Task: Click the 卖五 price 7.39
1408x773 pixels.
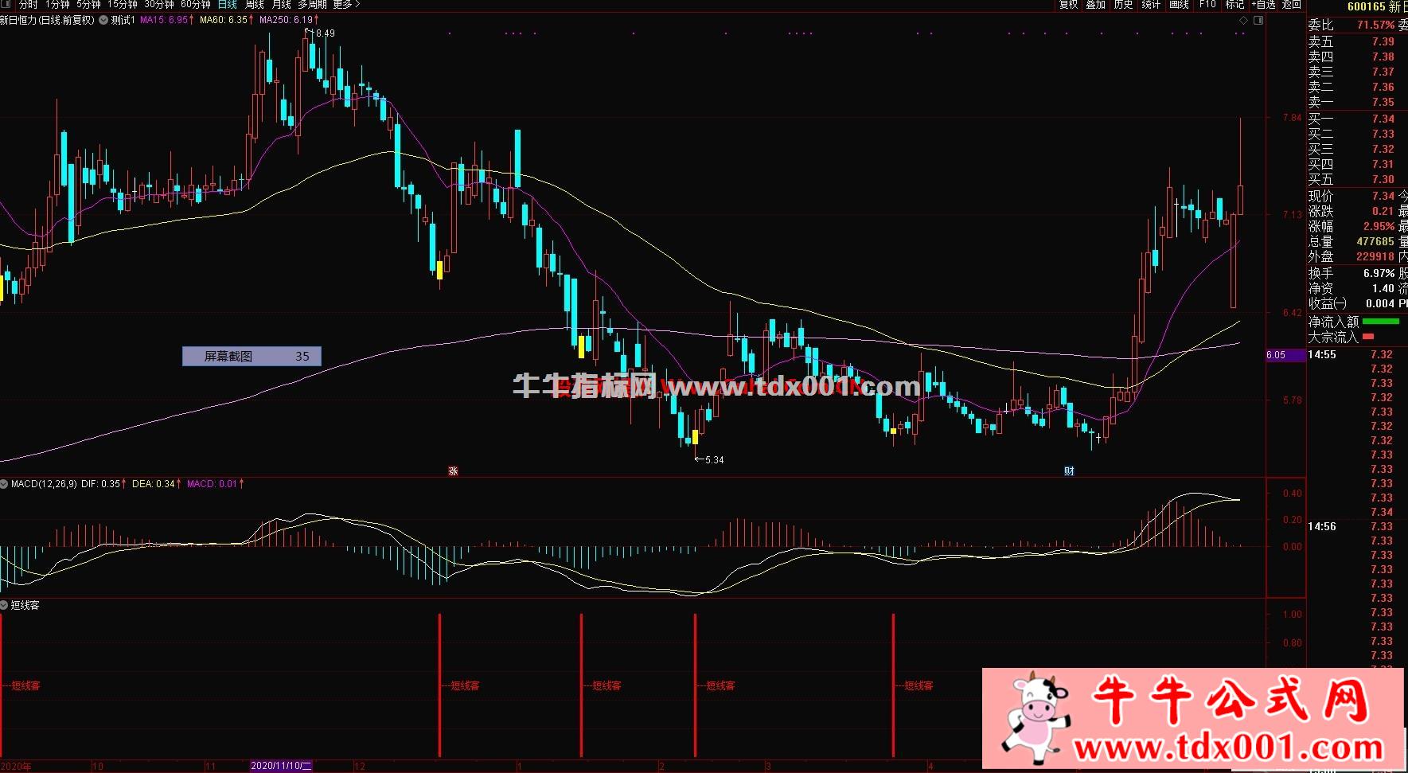Action: (1383, 41)
